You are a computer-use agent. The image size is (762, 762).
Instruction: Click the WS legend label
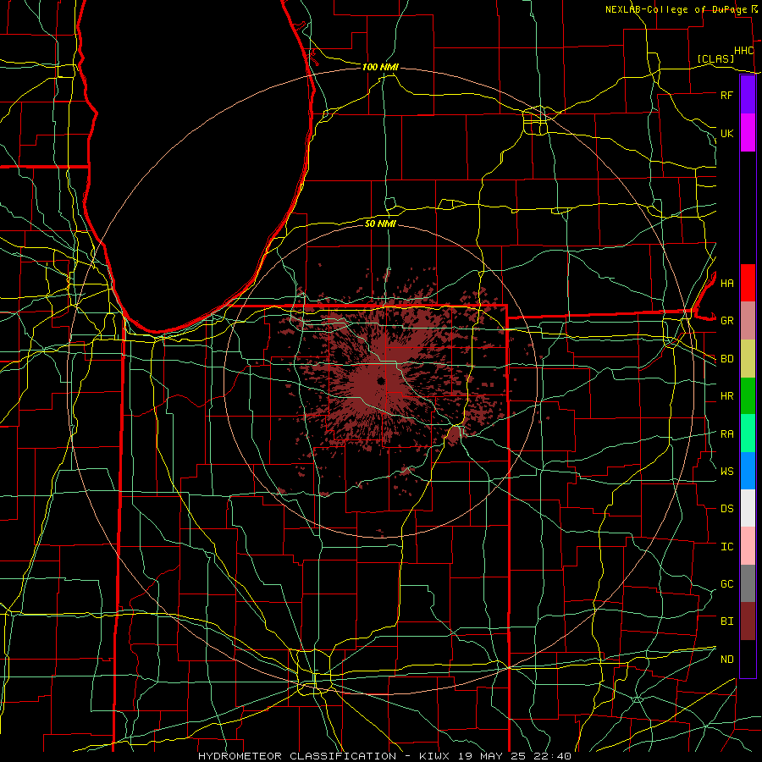727,472
